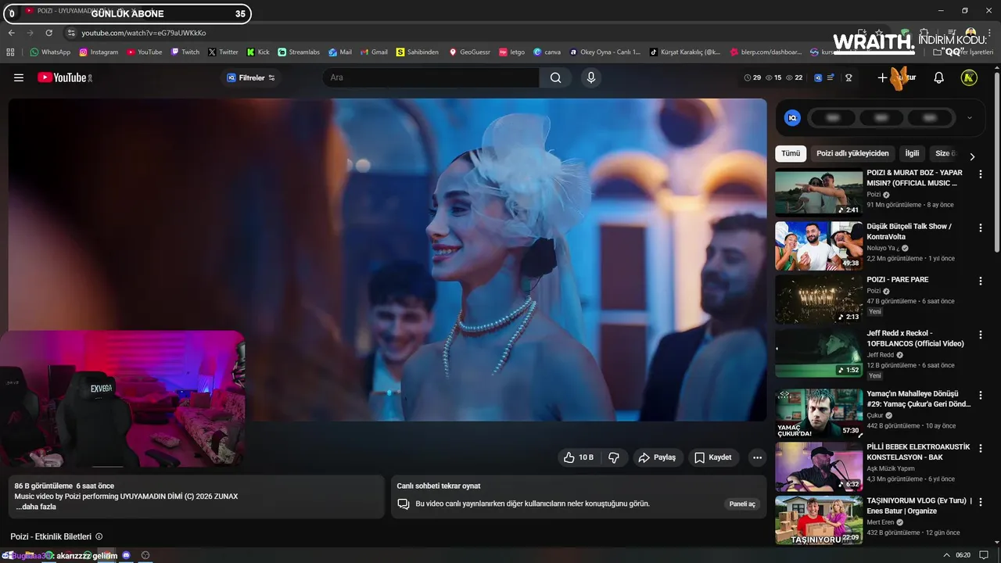Open the Streamlabs bookmark
This screenshot has height=563, width=1001.
coord(299,52)
